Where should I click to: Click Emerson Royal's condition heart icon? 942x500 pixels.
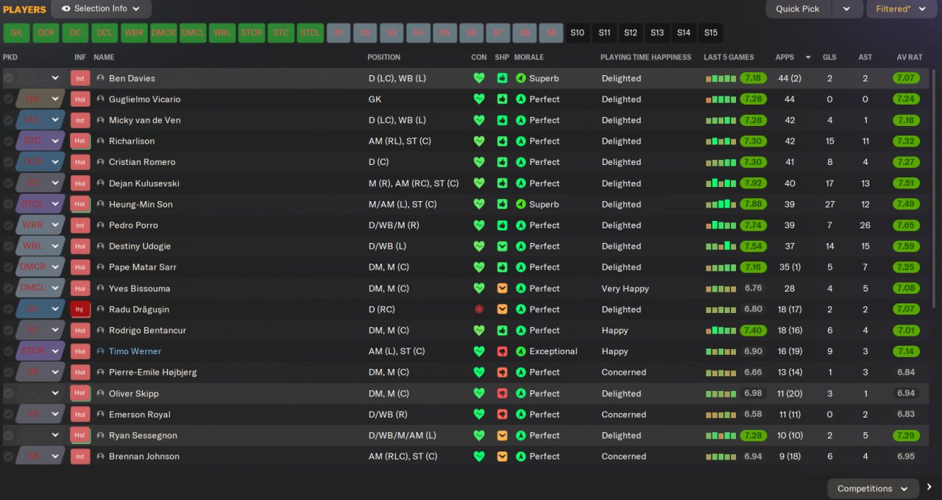pyautogui.click(x=479, y=415)
